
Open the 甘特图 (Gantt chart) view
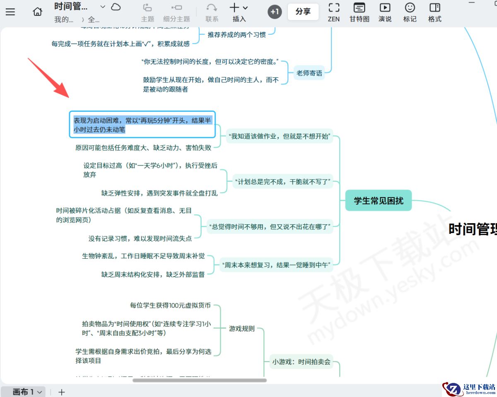click(x=359, y=12)
